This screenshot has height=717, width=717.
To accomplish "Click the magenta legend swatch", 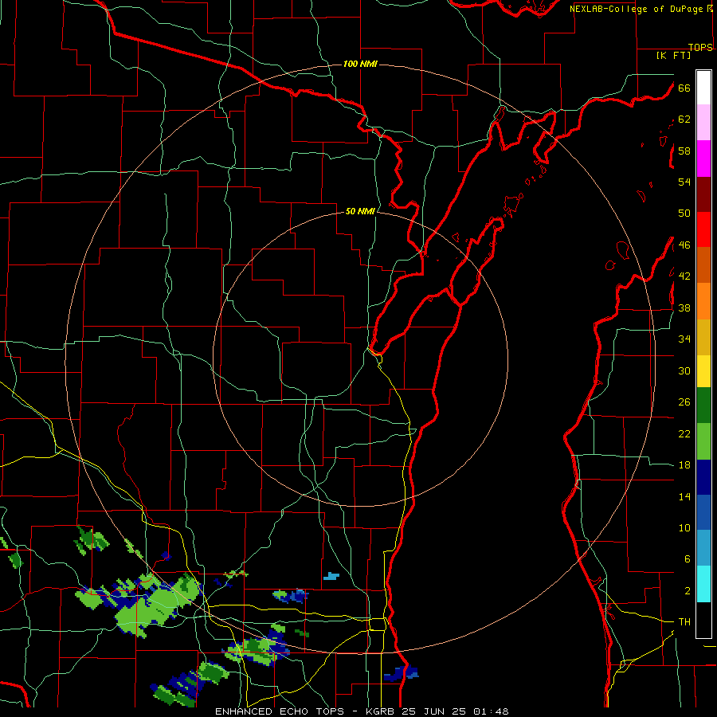I will tap(703, 159).
